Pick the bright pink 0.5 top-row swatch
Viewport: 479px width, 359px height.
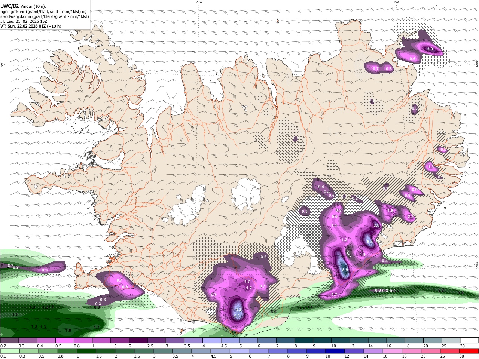click(64, 341)
